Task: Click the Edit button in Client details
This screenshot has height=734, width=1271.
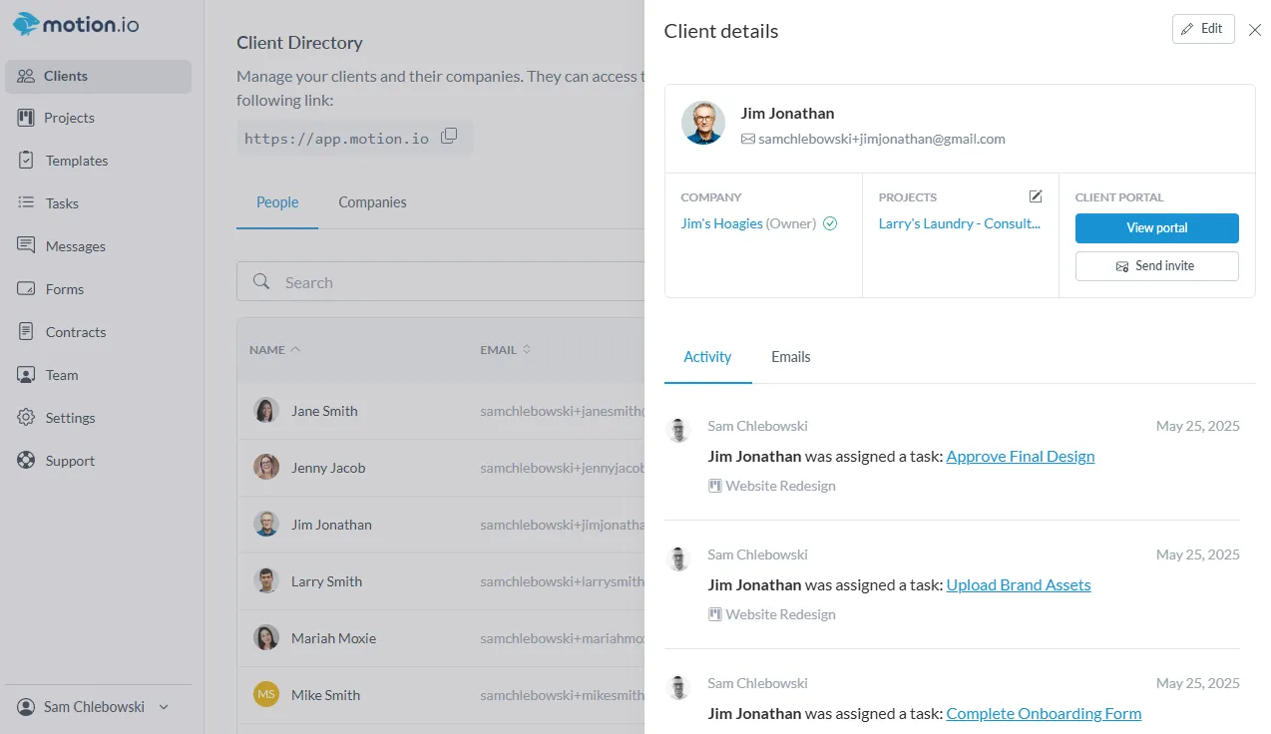Action: tap(1203, 29)
